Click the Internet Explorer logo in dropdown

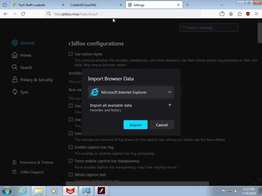94,92
